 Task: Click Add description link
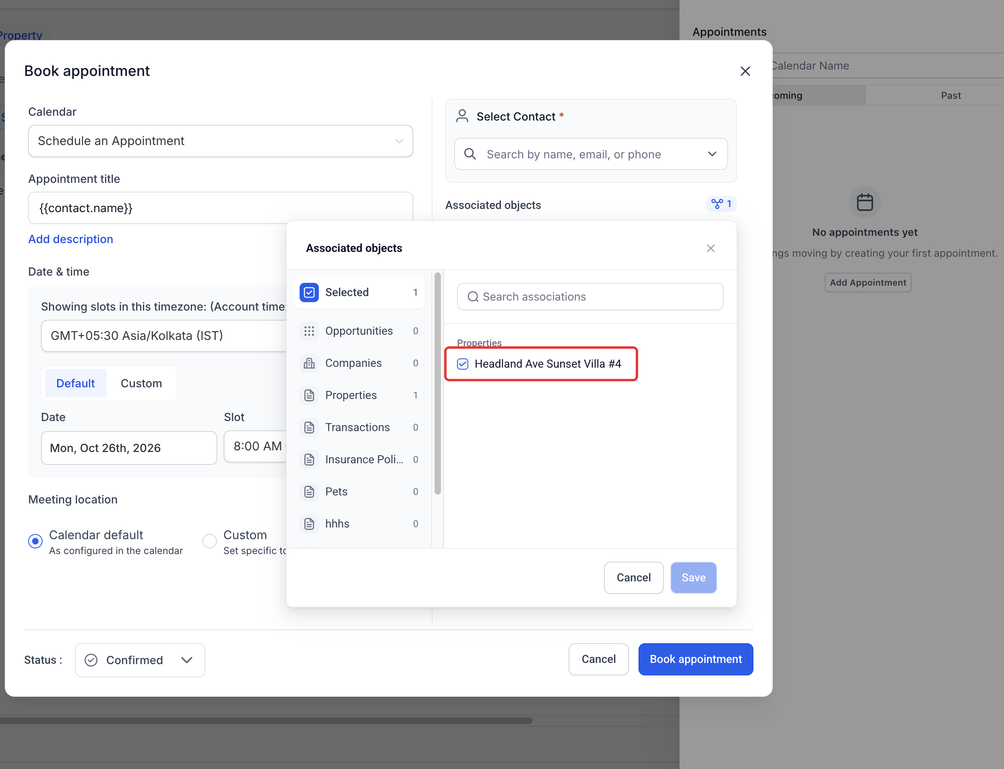pyautogui.click(x=70, y=239)
